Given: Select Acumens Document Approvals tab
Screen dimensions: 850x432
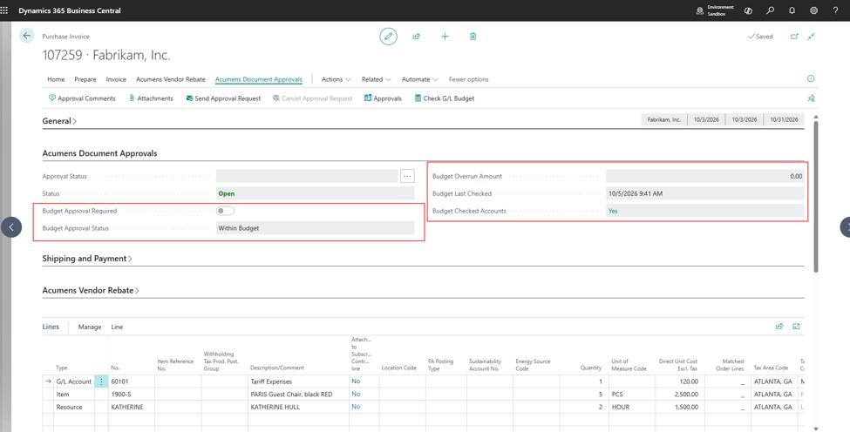Looking at the screenshot, I should click(x=259, y=79).
